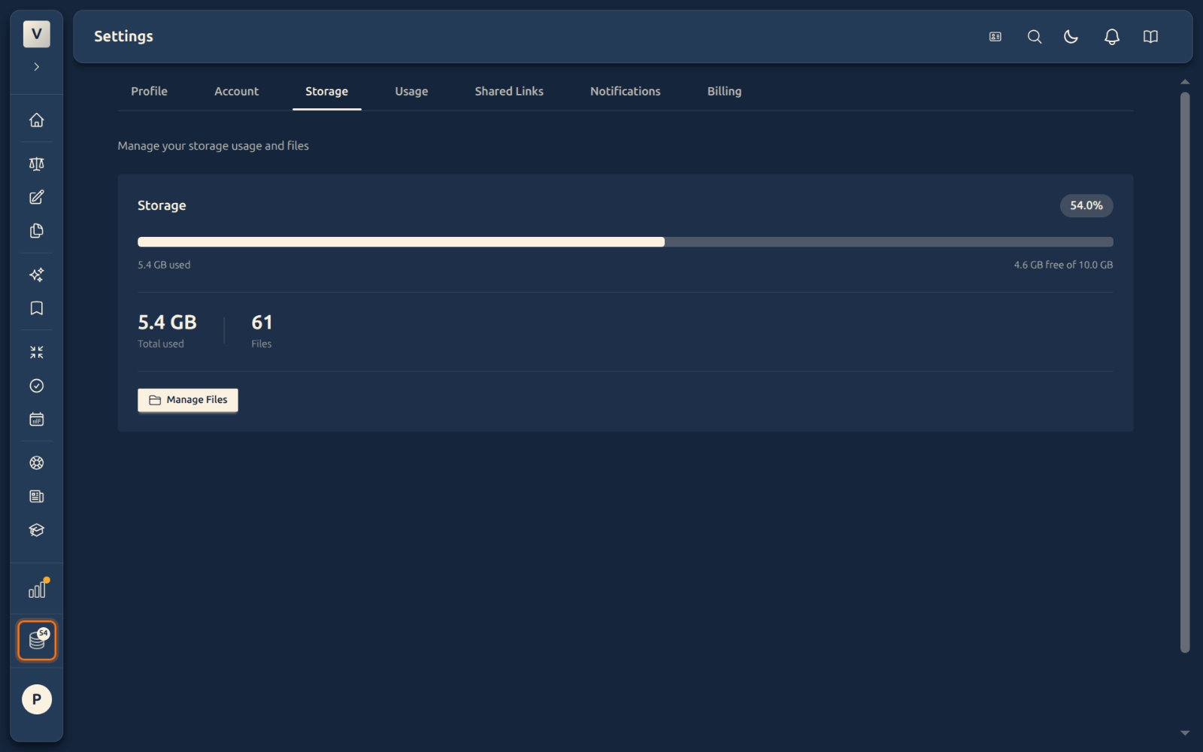Click the V logo in the sidebar
The height and width of the screenshot is (752, 1203).
point(36,34)
